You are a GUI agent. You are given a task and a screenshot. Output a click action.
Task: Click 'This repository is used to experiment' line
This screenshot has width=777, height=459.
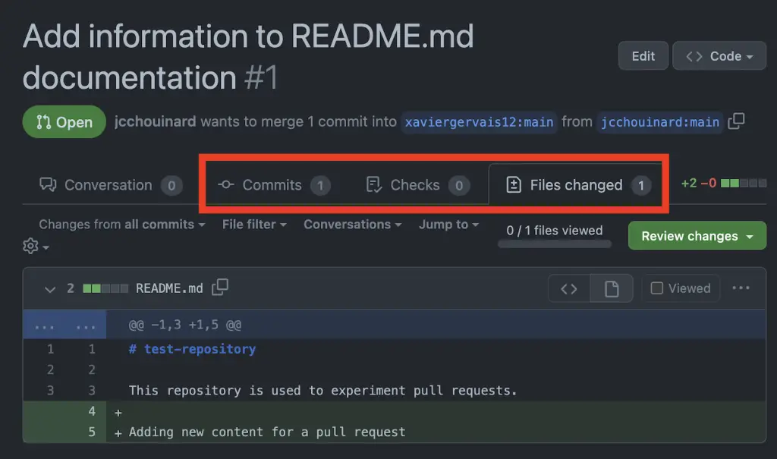coord(322,391)
